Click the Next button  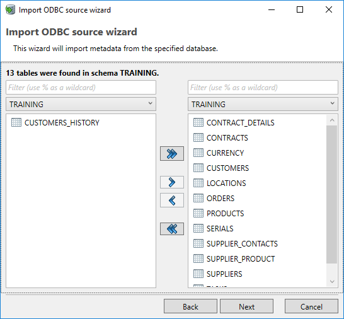coord(246,306)
